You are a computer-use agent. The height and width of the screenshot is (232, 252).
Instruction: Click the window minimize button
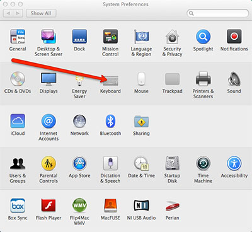13,4
